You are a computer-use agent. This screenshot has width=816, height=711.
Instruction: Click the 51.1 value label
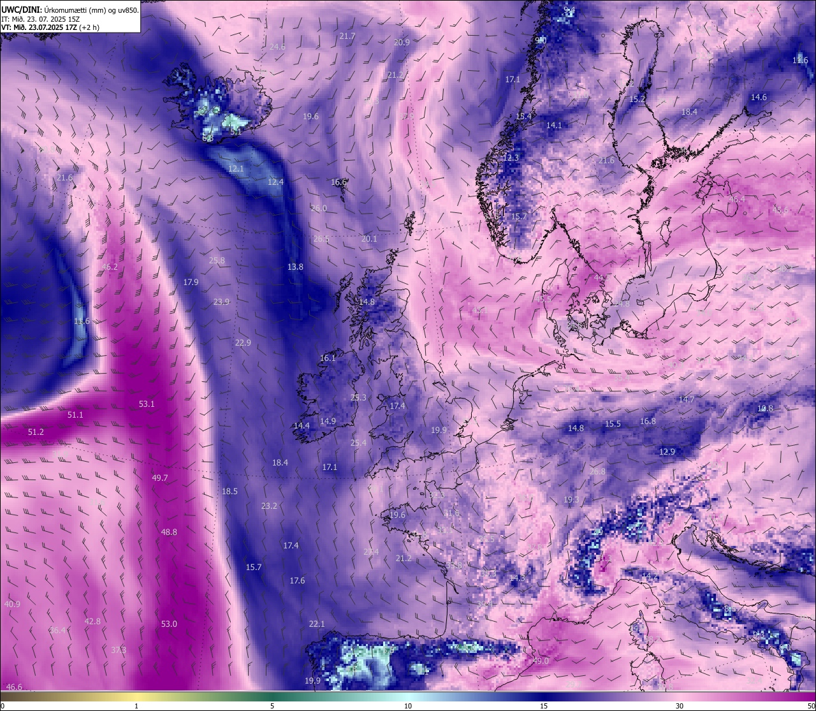coord(75,414)
